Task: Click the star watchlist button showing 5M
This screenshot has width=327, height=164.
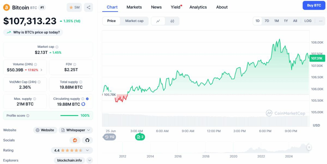Action: click(74, 7)
